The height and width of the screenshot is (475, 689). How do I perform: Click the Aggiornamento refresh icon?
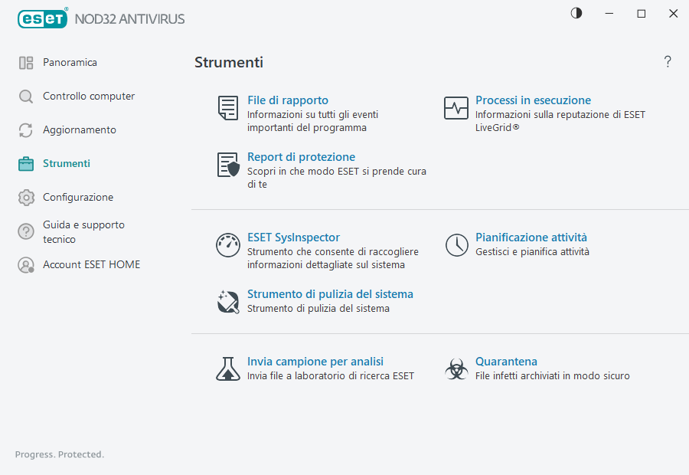[x=26, y=129]
